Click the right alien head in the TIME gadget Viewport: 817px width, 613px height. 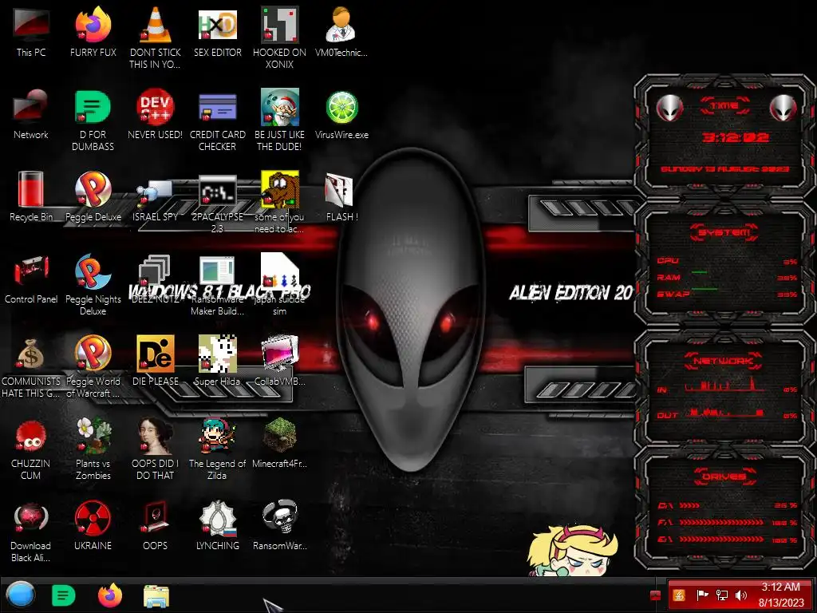pyautogui.click(x=783, y=108)
